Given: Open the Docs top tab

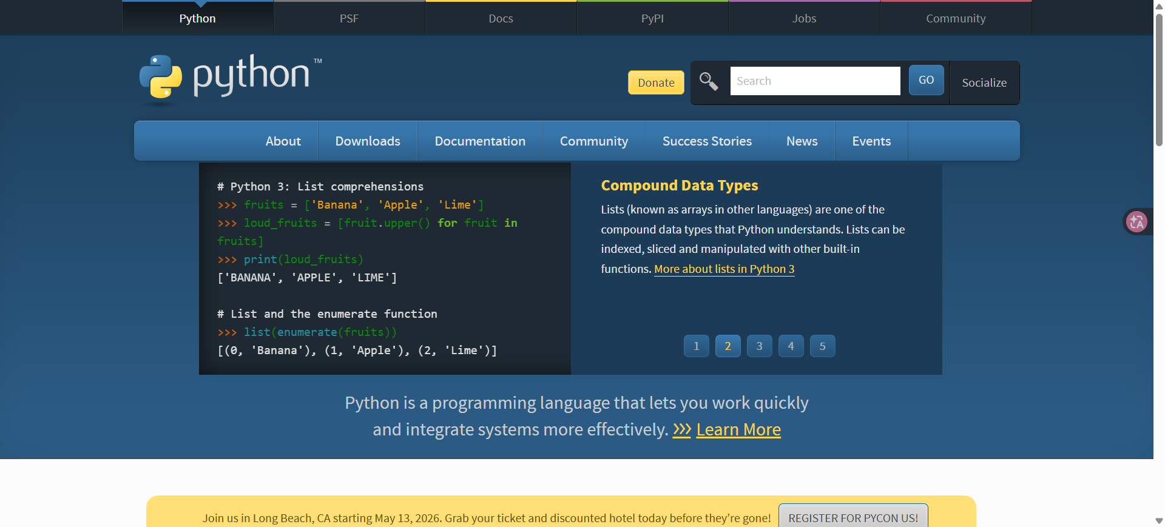Looking at the screenshot, I should tap(501, 18).
